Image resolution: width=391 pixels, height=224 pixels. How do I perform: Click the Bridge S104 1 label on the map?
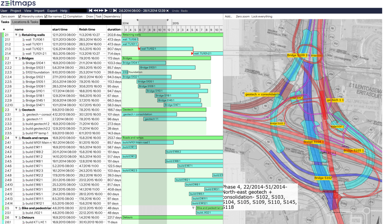coord(313,142)
